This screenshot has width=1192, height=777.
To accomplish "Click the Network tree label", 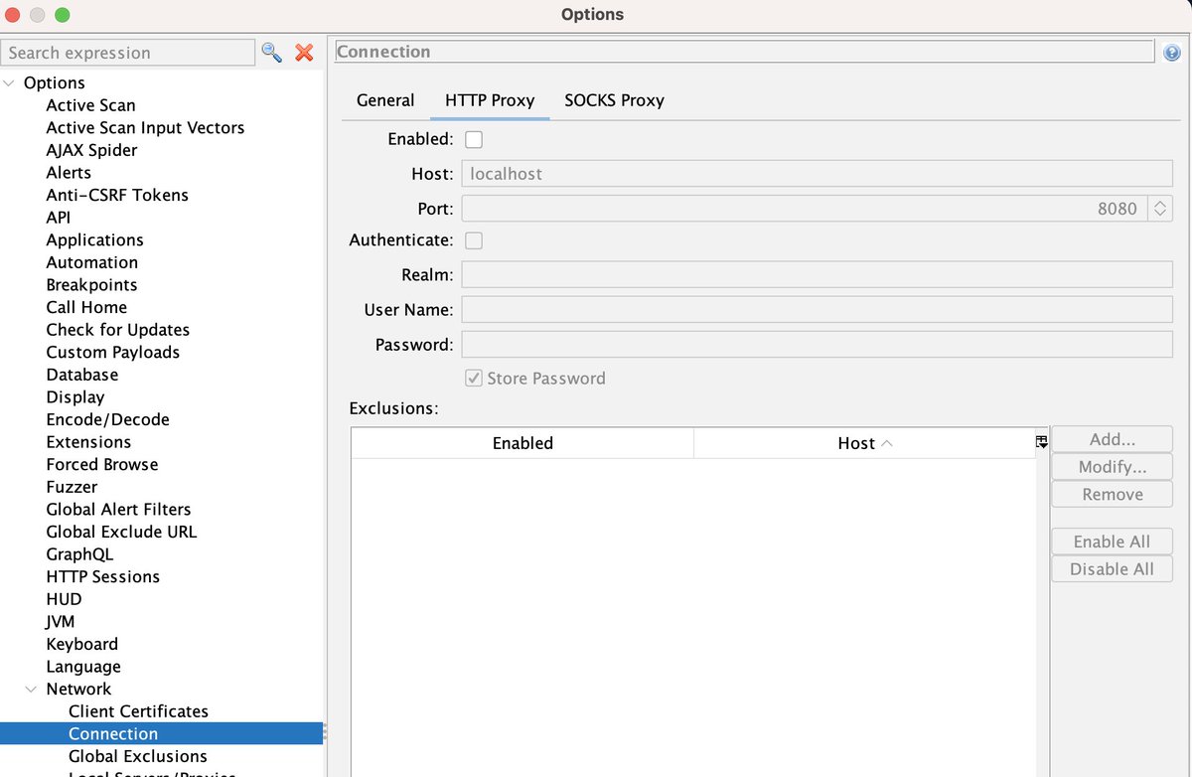I will 78,689.
